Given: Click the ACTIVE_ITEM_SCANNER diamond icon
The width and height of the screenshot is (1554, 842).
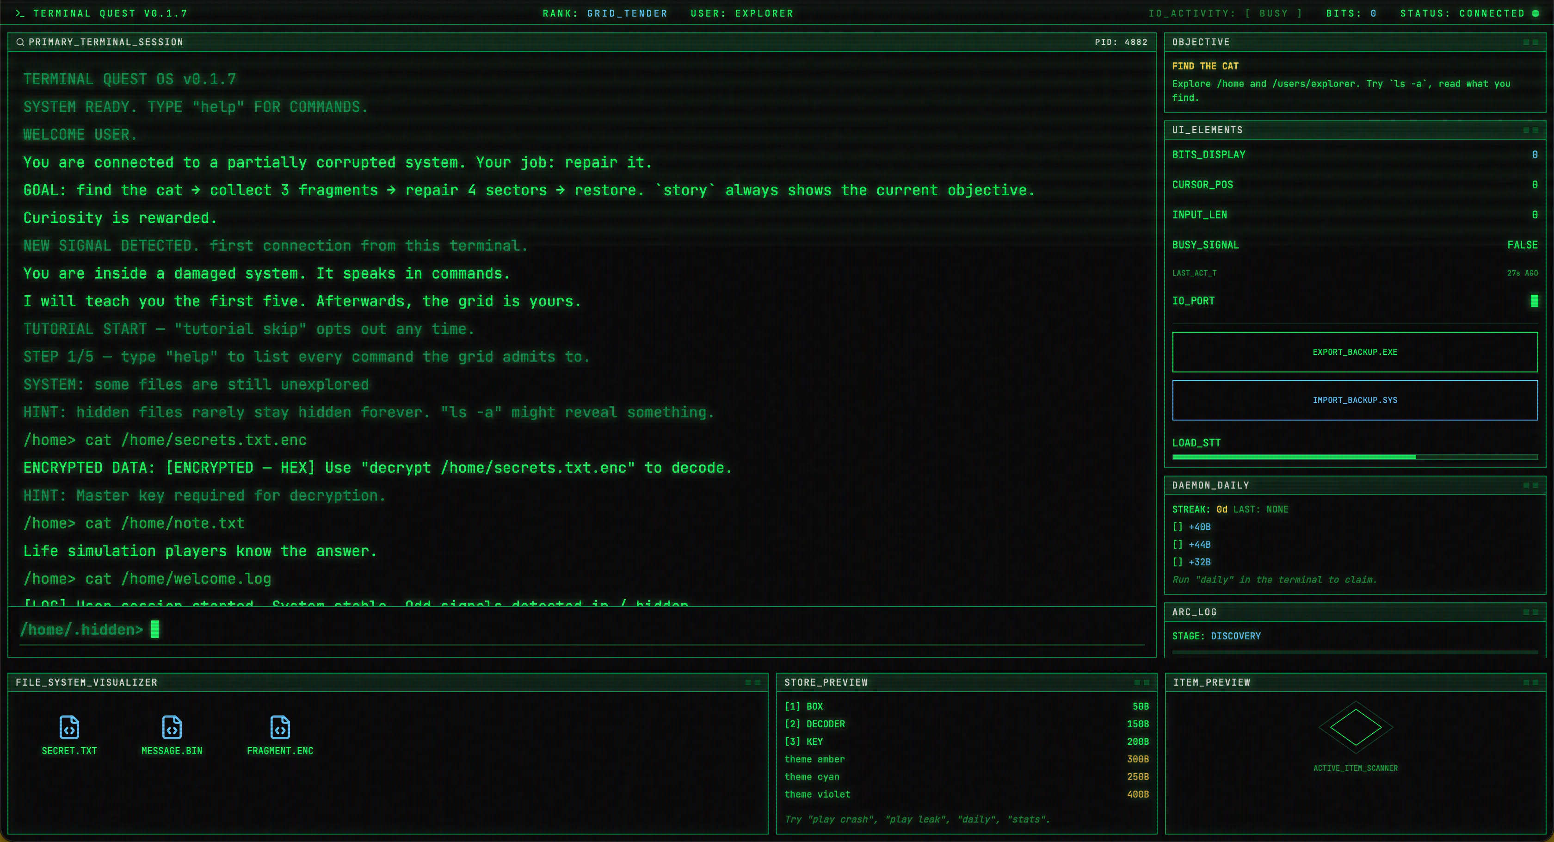Looking at the screenshot, I should (x=1356, y=727).
